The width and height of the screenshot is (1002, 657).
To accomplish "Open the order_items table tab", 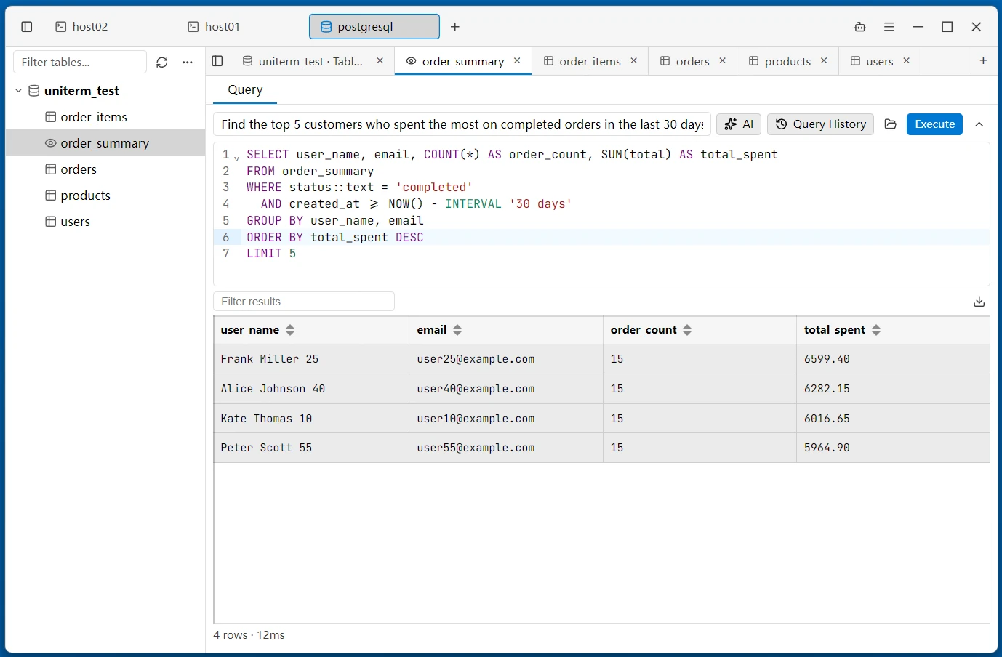I will click(x=590, y=61).
